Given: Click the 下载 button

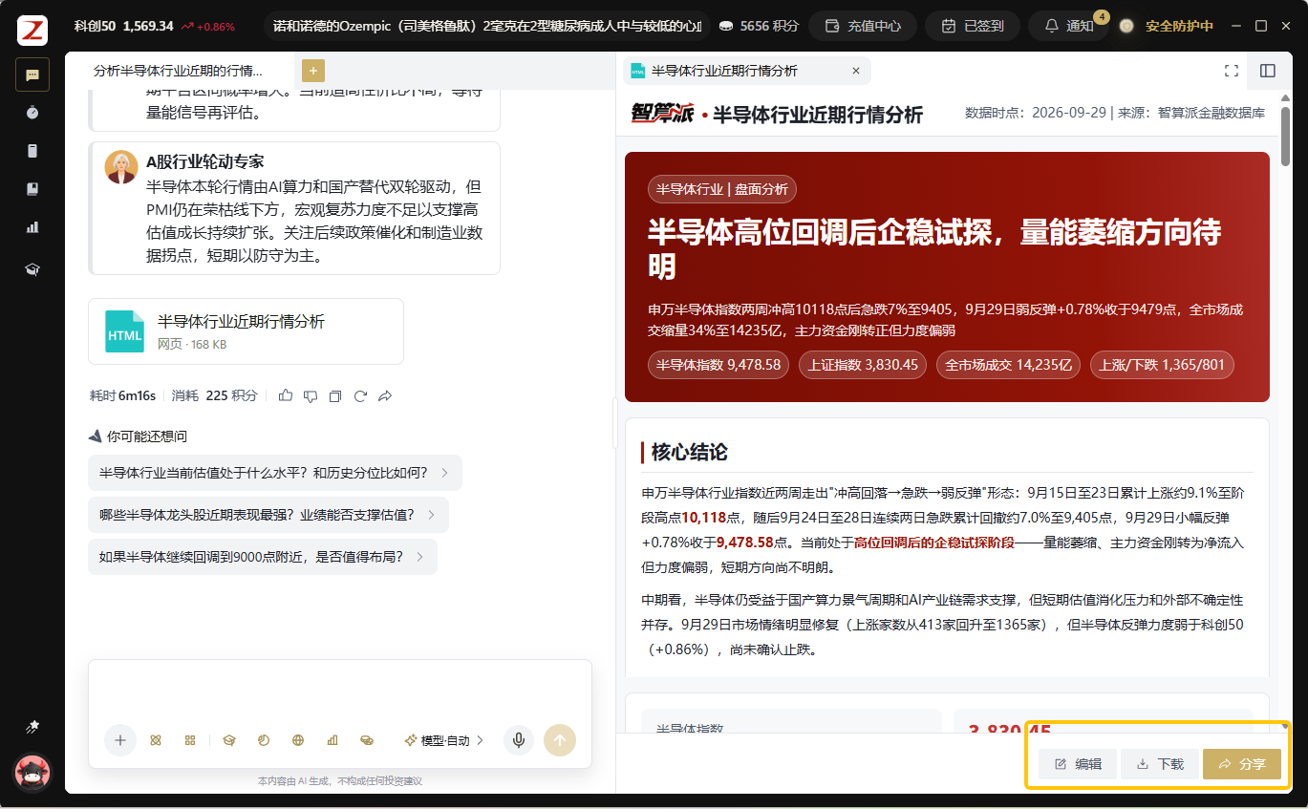Looking at the screenshot, I should tap(1160, 764).
